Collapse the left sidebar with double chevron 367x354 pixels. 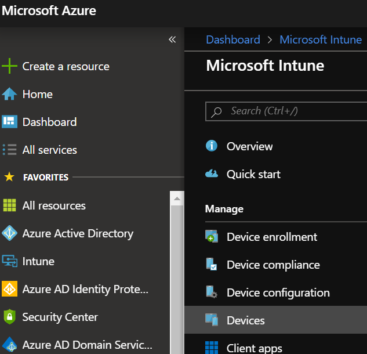pyautogui.click(x=172, y=39)
